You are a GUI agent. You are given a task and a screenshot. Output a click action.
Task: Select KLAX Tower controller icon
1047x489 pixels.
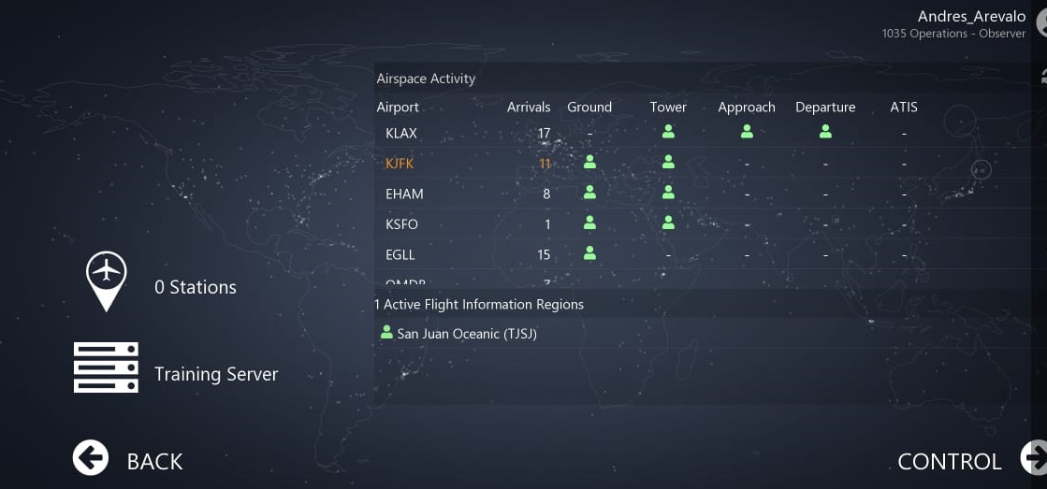point(668,133)
